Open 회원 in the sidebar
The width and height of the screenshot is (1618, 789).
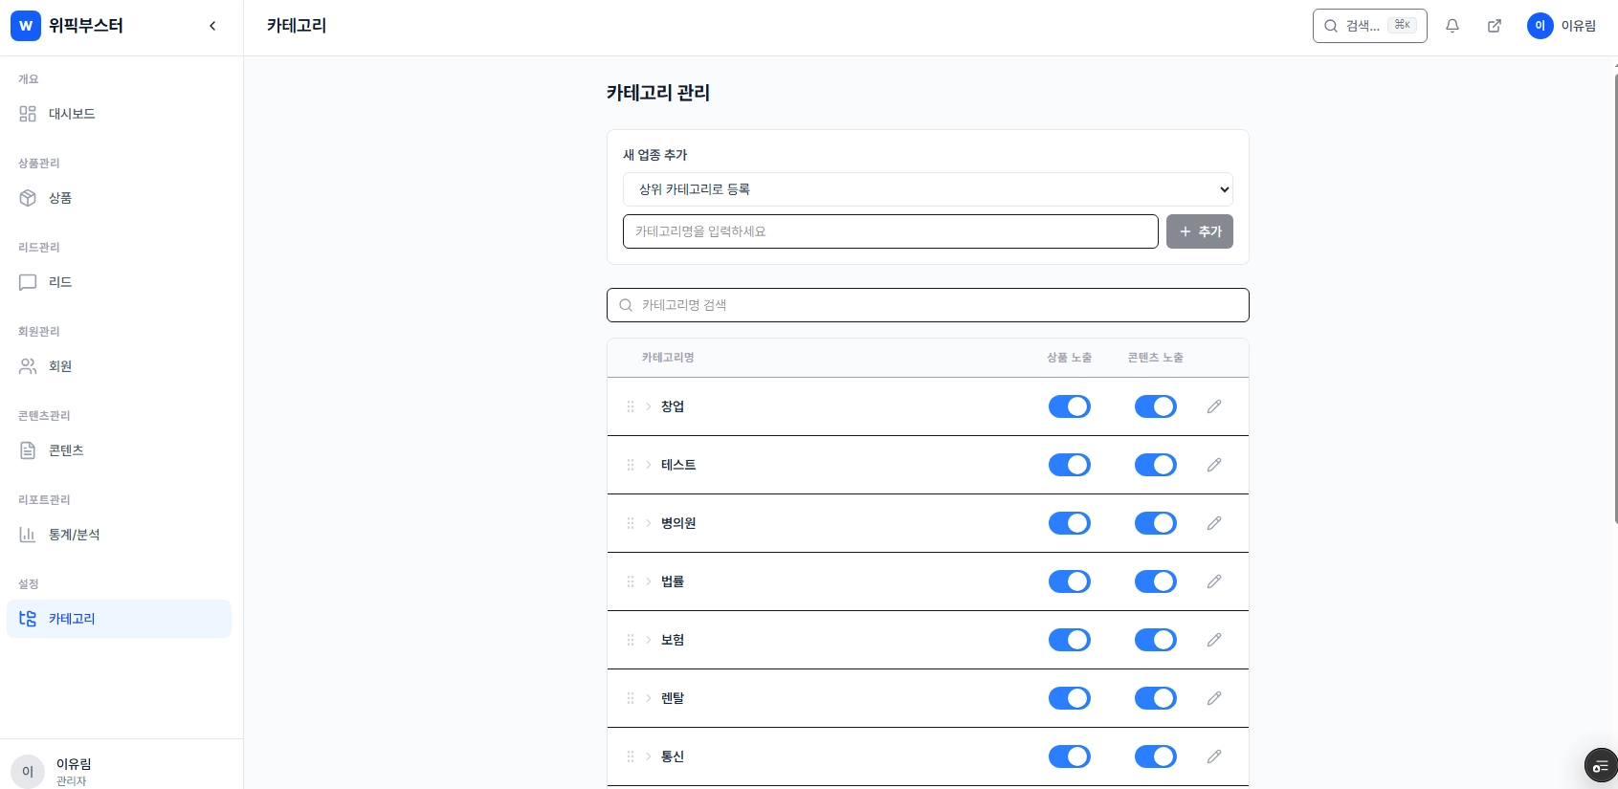point(119,366)
